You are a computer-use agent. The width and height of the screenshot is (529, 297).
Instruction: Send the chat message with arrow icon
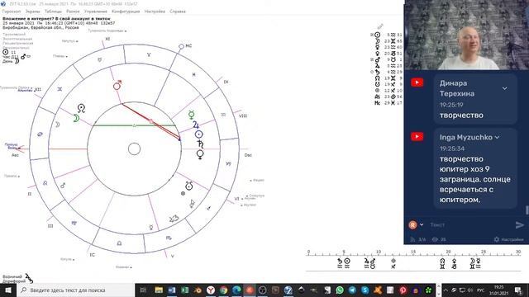[520, 225]
